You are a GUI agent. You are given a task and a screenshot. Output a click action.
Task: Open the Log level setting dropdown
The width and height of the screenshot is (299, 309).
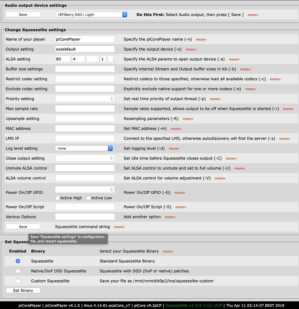tap(84, 148)
